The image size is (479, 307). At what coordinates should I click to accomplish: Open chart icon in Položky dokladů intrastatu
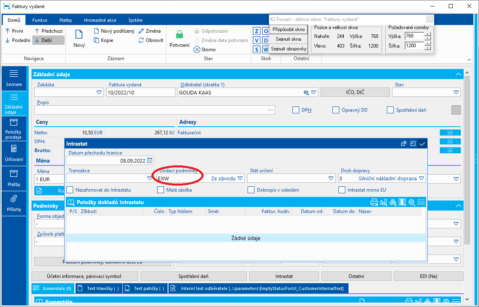coord(383,202)
